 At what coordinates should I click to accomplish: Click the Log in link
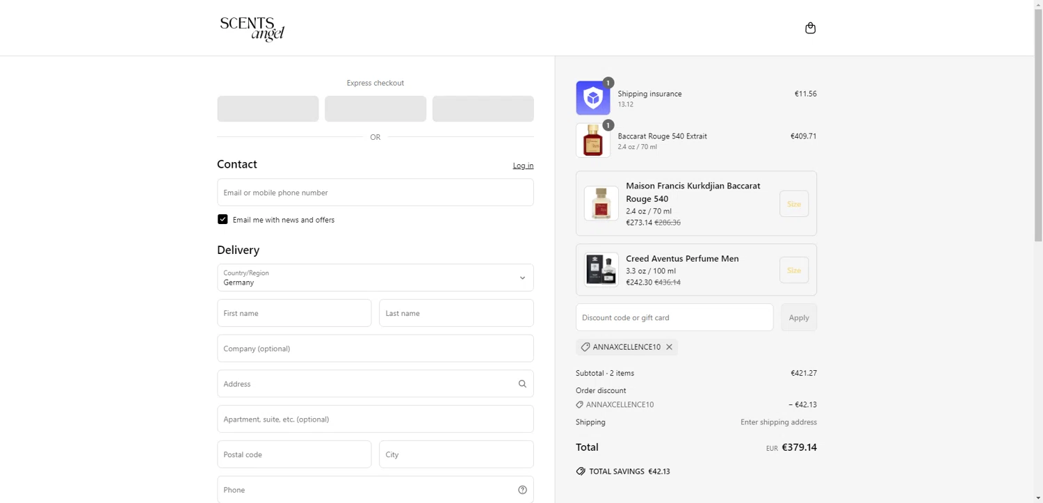coord(523,166)
